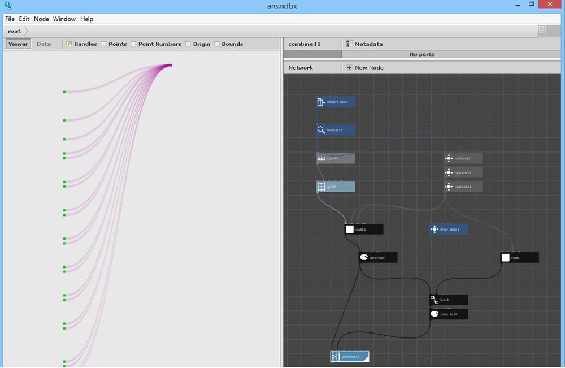Show Bounds in the viewer
The image size is (565, 368).
point(216,44)
